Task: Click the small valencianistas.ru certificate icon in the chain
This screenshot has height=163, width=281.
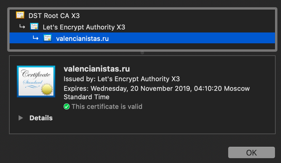Action: pyautogui.click(x=47, y=38)
